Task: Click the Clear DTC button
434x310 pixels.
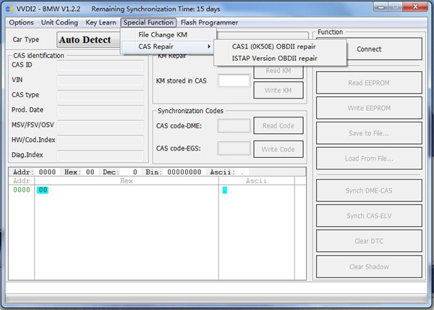Action: [369, 241]
